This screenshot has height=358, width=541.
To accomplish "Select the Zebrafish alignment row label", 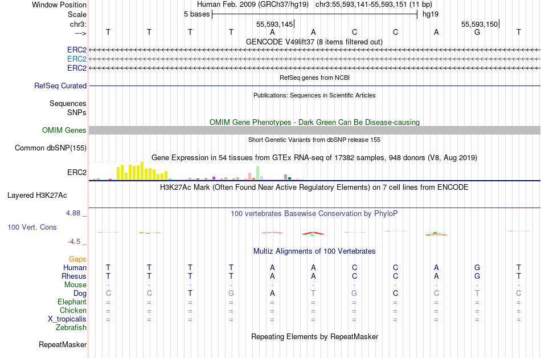I will pos(71,327).
